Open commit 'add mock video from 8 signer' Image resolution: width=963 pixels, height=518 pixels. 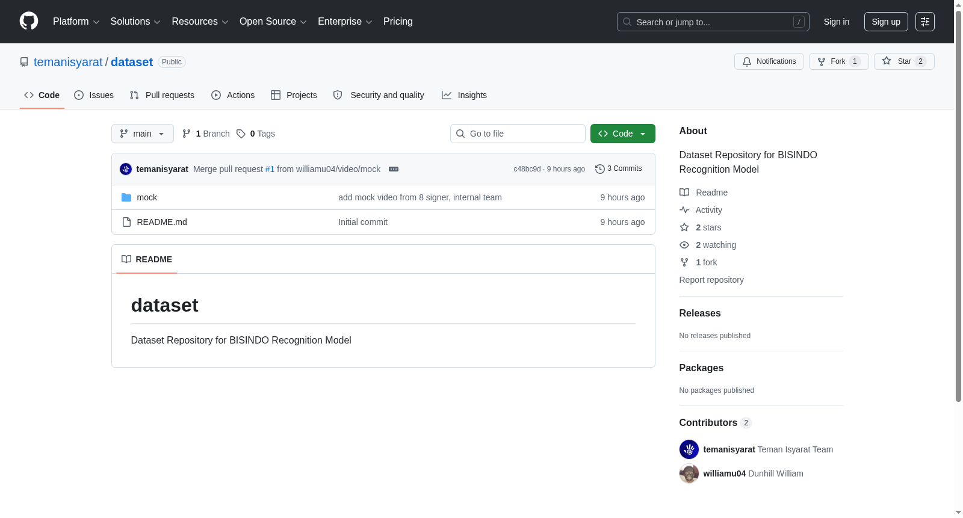tap(420, 197)
